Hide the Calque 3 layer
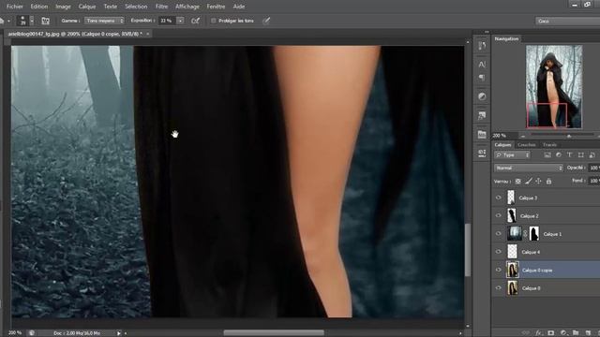Viewport: 600px width, 337px height. pos(498,198)
